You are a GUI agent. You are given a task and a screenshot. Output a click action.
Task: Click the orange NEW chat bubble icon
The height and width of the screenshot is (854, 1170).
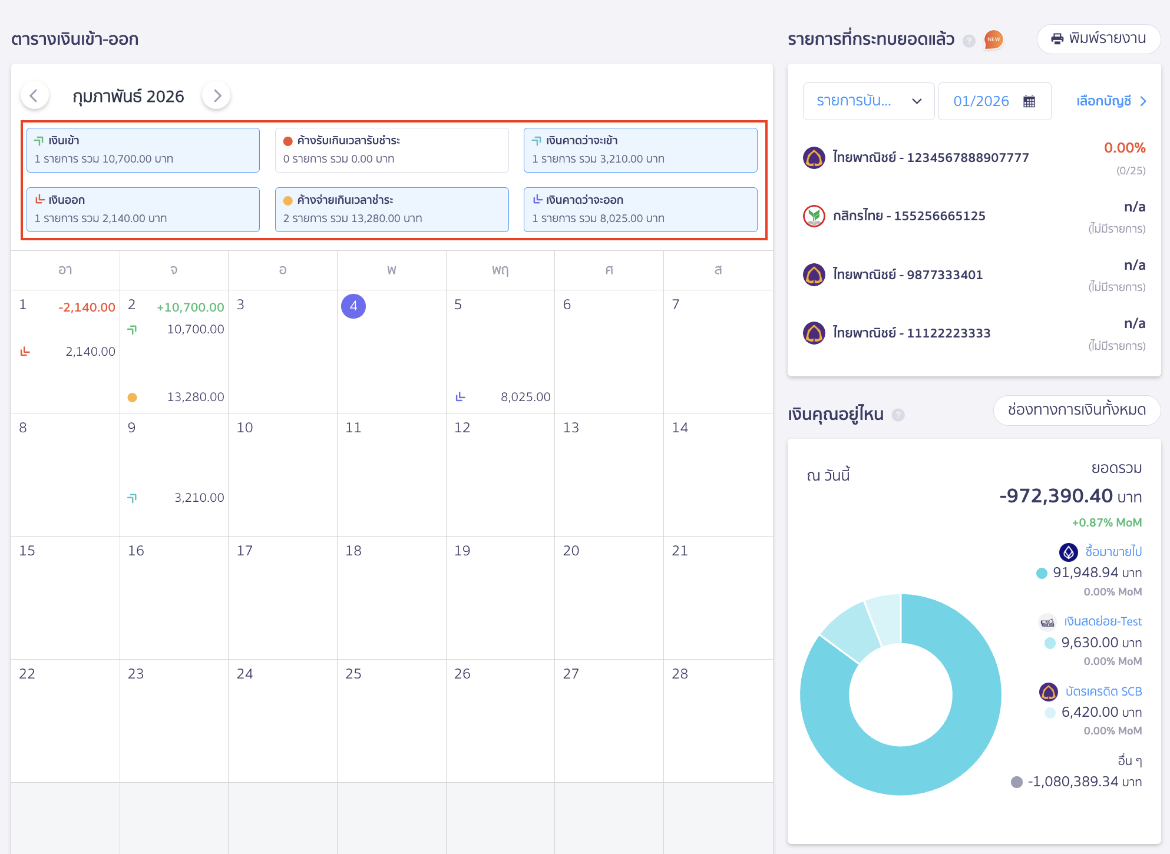coord(994,39)
